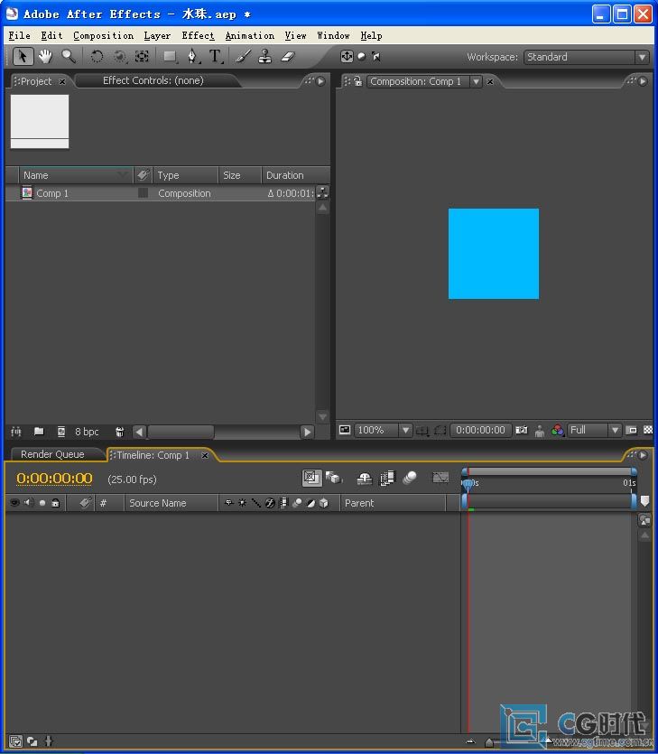Image resolution: width=658 pixels, height=754 pixels.
Task: Click the current time 0:00:00:00 display
Action: pyautogui.click(x=54, y=479)
